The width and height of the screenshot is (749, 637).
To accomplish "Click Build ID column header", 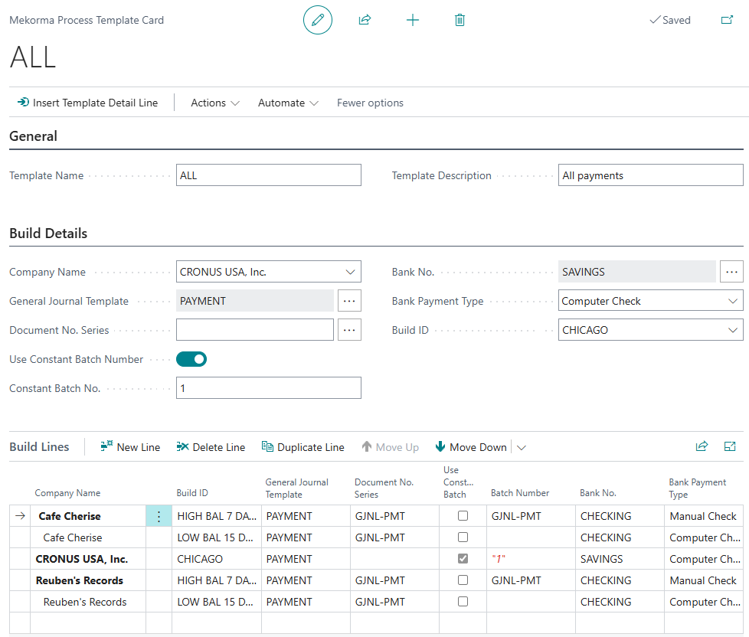I will [192, 493].
